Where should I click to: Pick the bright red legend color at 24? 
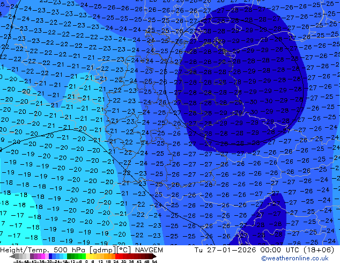tap(117, 256)
